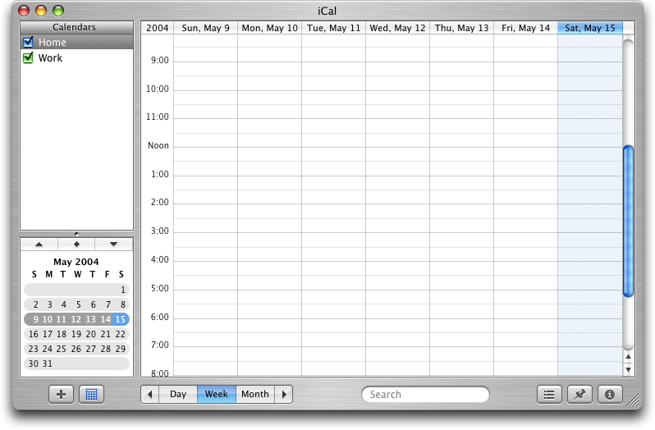Select the Sun, May 9 column header

click(x=205, y=28)
